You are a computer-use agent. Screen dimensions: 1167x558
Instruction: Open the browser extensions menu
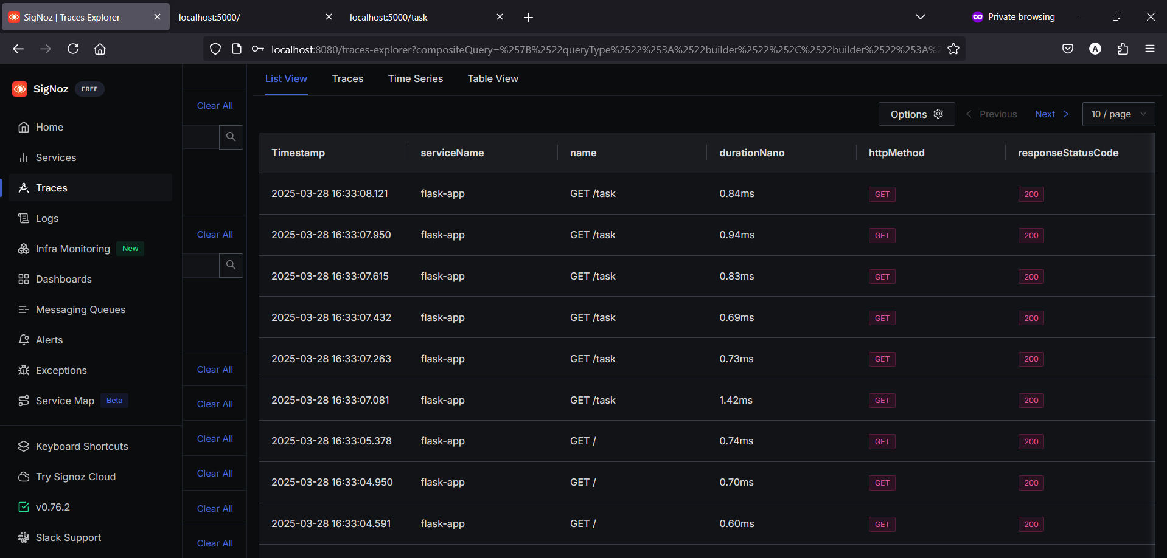pyautogui.click(x=1123, y=49)
